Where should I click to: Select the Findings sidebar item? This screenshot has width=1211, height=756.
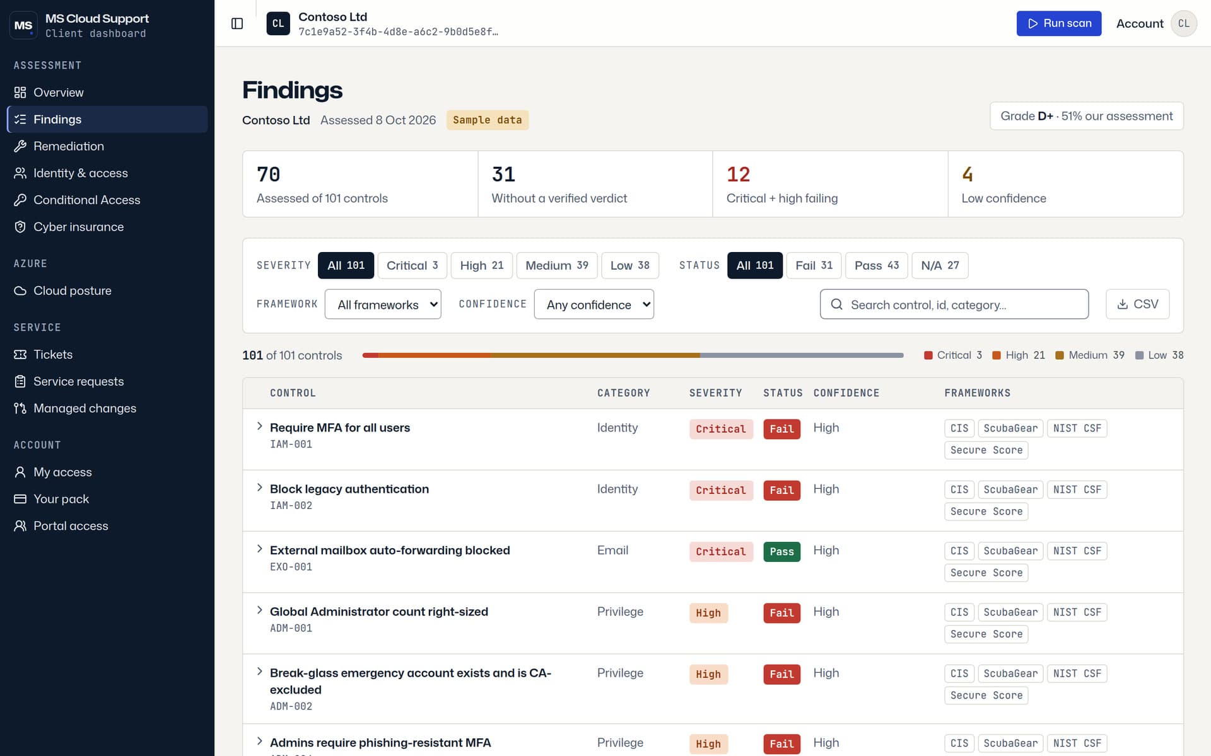pyautogui.click(x=107, y=119)
